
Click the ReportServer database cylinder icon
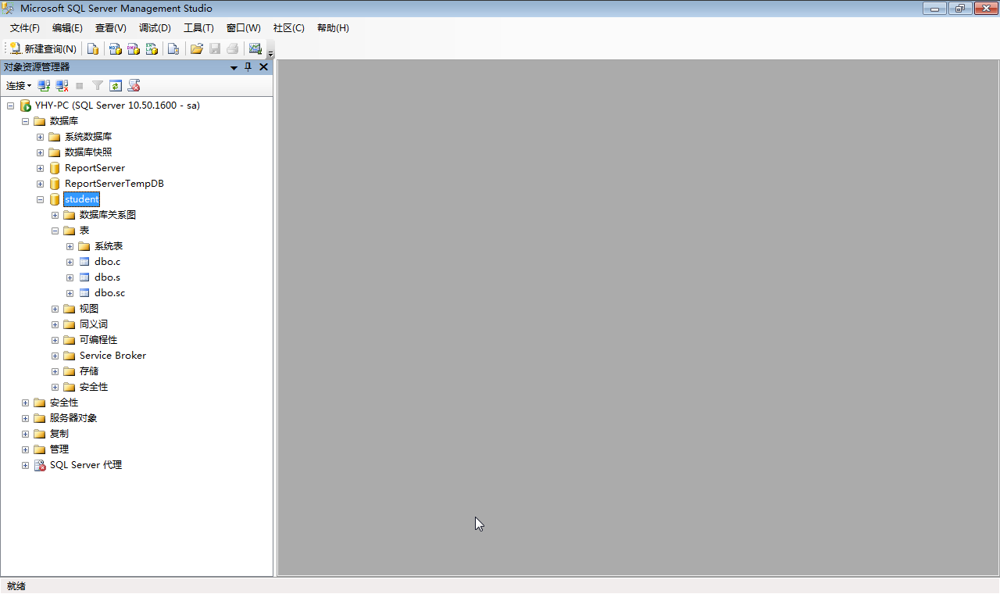coord(55,168)
